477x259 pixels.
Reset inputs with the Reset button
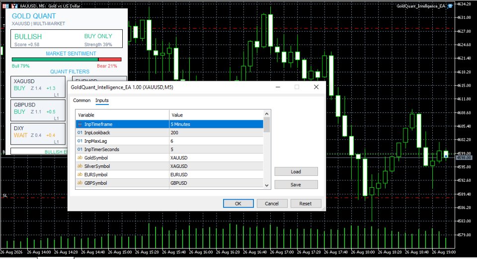pyautogui.click(x=306, y=204)
